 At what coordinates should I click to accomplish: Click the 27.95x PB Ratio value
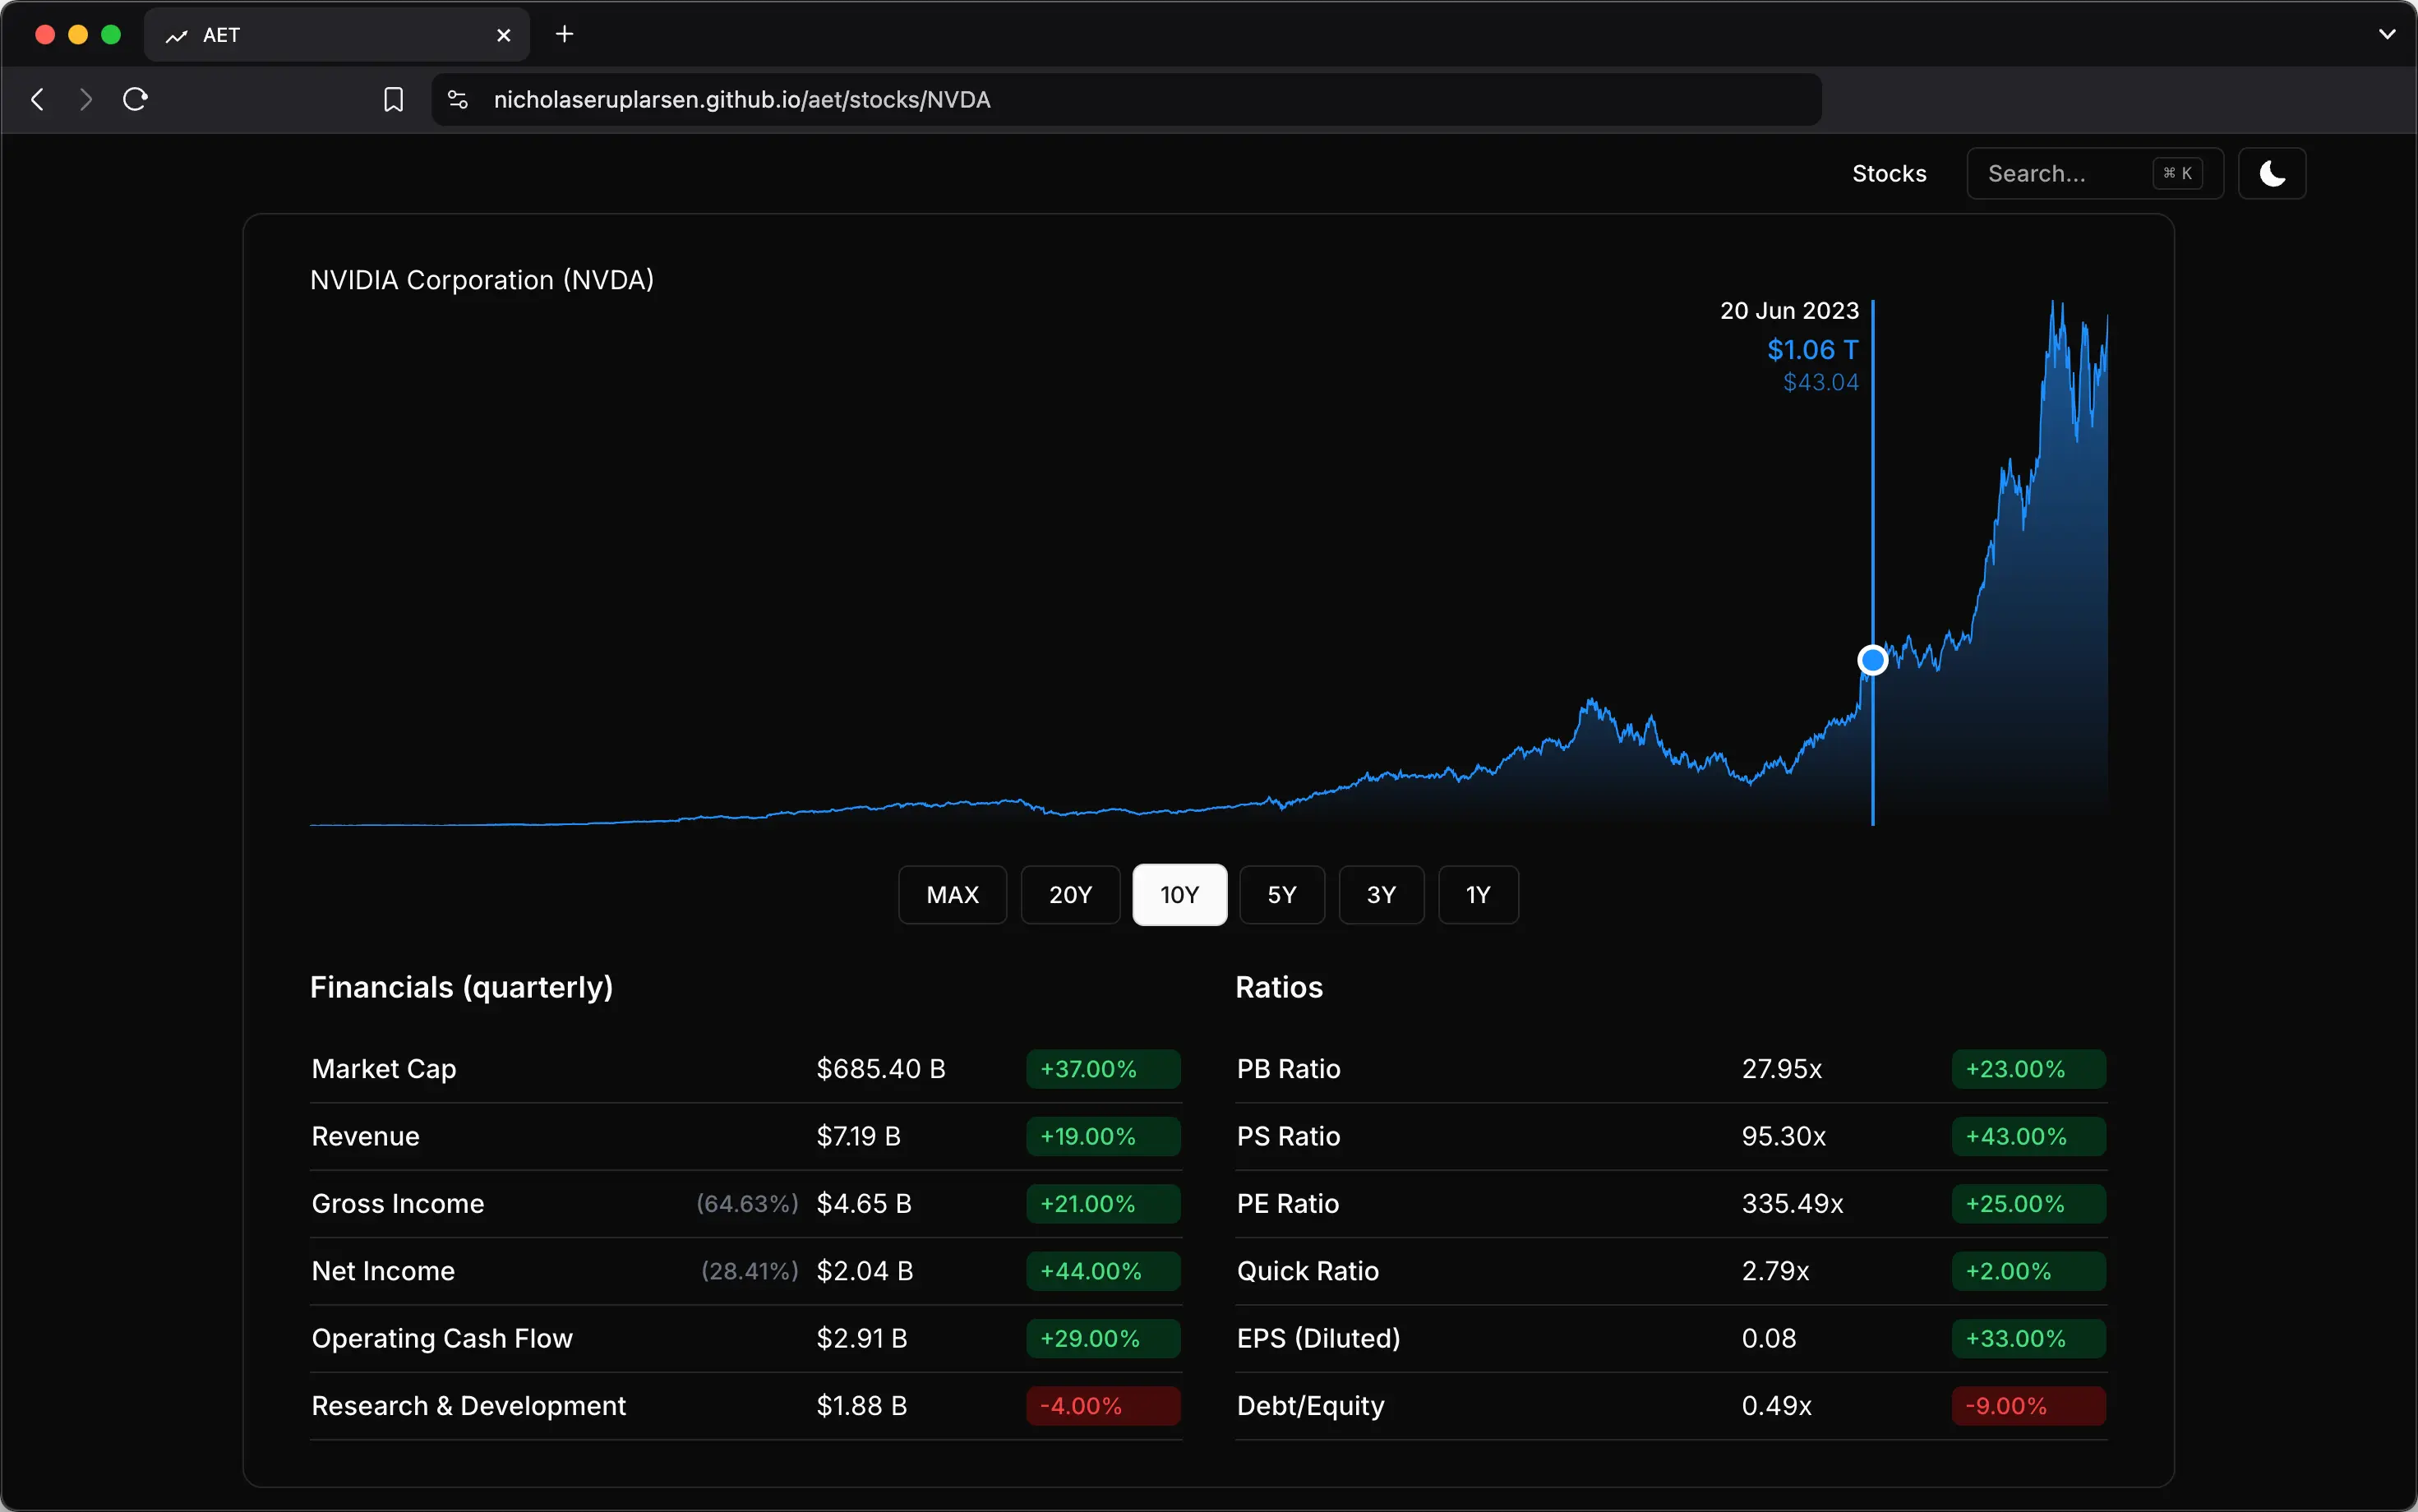[x=1782, y=1069]
